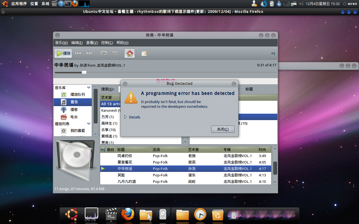359x224 pixels.
Task: Click the Ubuntu logo in the dock
Action: pyautogui.click(x=72, y=214)
